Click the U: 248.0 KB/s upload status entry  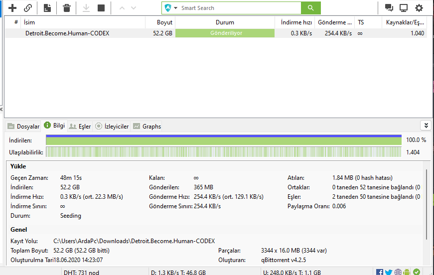(291, 273)
